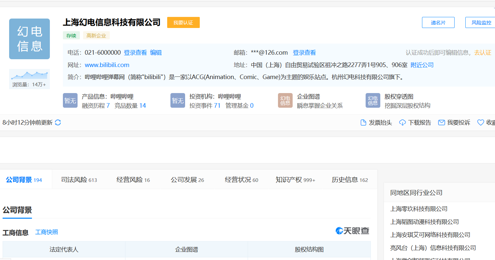Image resolution: width=495 pixels, height=260 pixels.
Task: Switch to the 知识产权 tab
Action: click(x=296, y=180)
